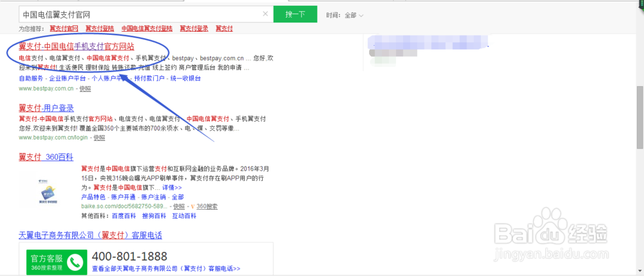Select suggested search 翼支付登陆
Screen dimensions: 644x276
pos(100,28)
